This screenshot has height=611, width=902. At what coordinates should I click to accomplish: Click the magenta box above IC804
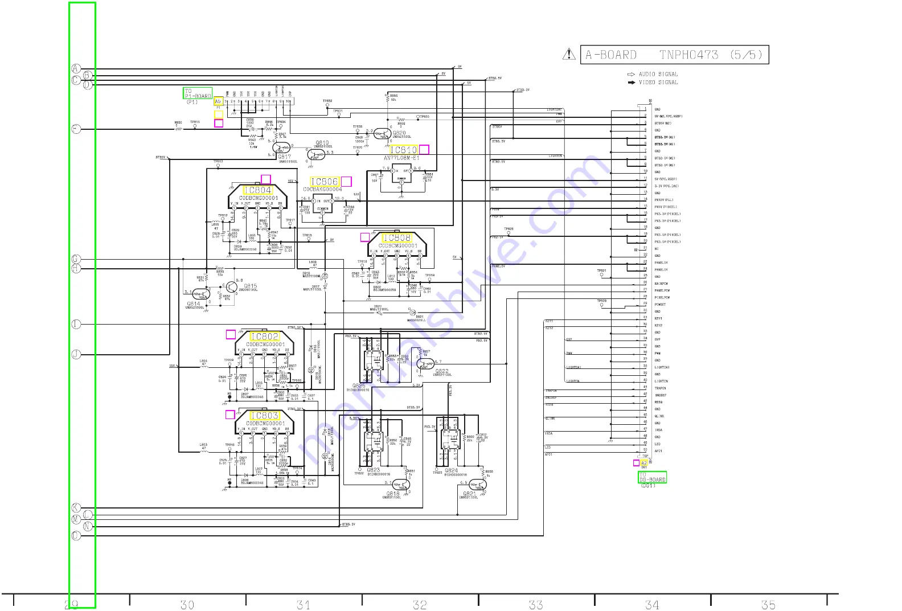pos(265,179)
